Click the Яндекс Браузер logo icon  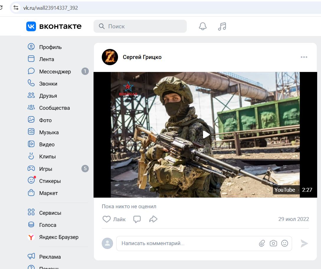pos(31,237)
